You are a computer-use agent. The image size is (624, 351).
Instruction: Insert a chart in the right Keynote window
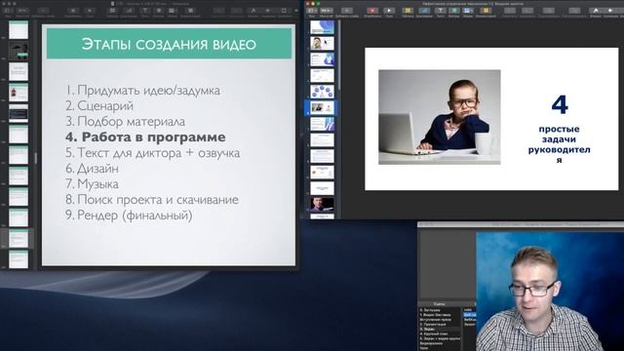(x=424, y=11)
